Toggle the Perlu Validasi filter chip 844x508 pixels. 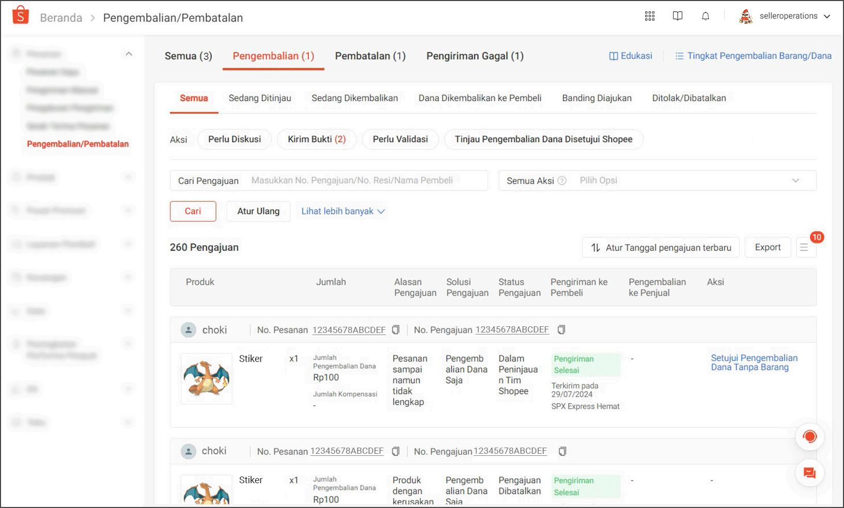point(400,139)
